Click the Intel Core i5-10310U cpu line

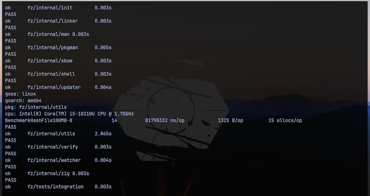tap(69, 114)
